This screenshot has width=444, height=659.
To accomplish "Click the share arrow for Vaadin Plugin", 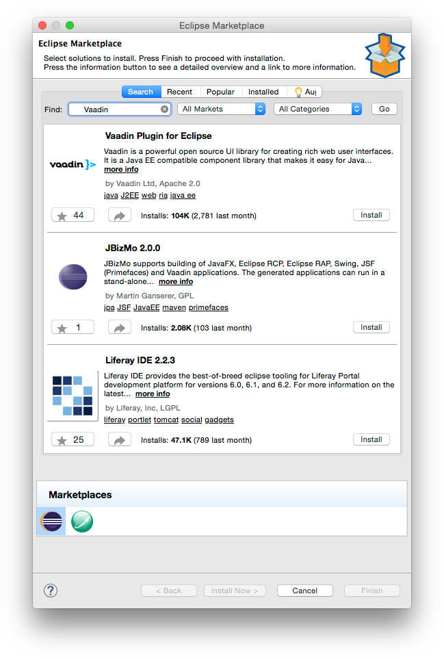I will pyautogui.click(x=119, y=216).
